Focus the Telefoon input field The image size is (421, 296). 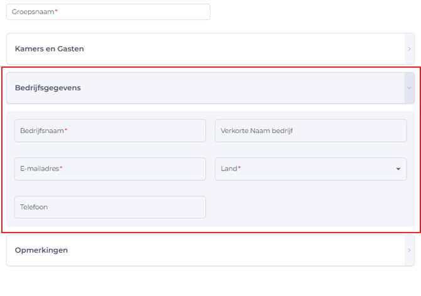pyautogui.click(x=110, y=208)
